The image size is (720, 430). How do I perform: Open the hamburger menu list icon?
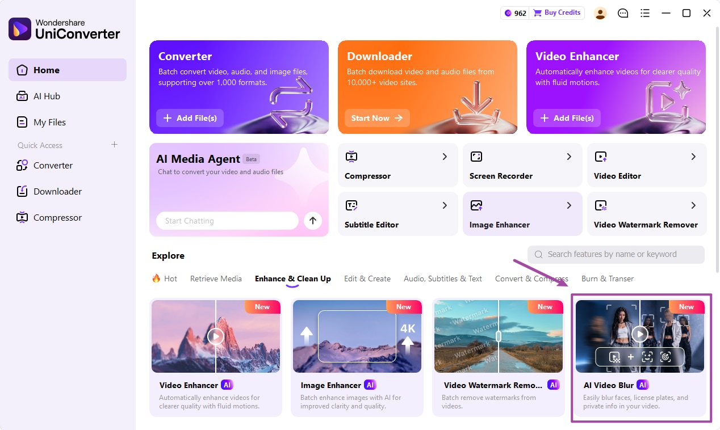tap(644, 13)
